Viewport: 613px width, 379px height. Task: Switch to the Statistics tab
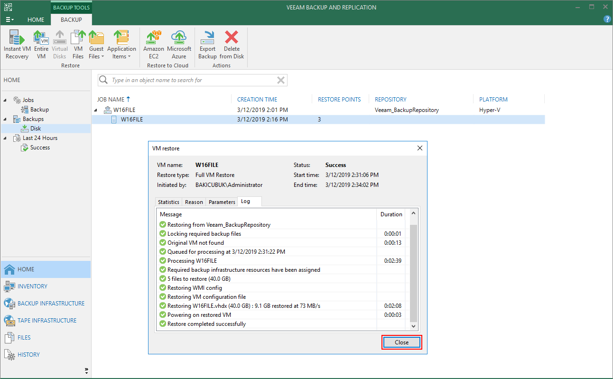(168, 202)
